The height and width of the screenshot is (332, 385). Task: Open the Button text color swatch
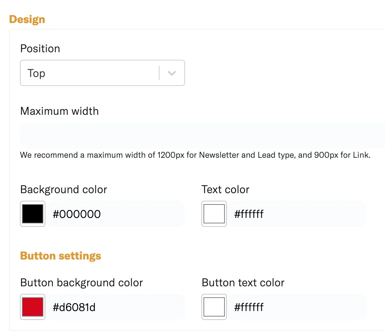tap(214, 307)
